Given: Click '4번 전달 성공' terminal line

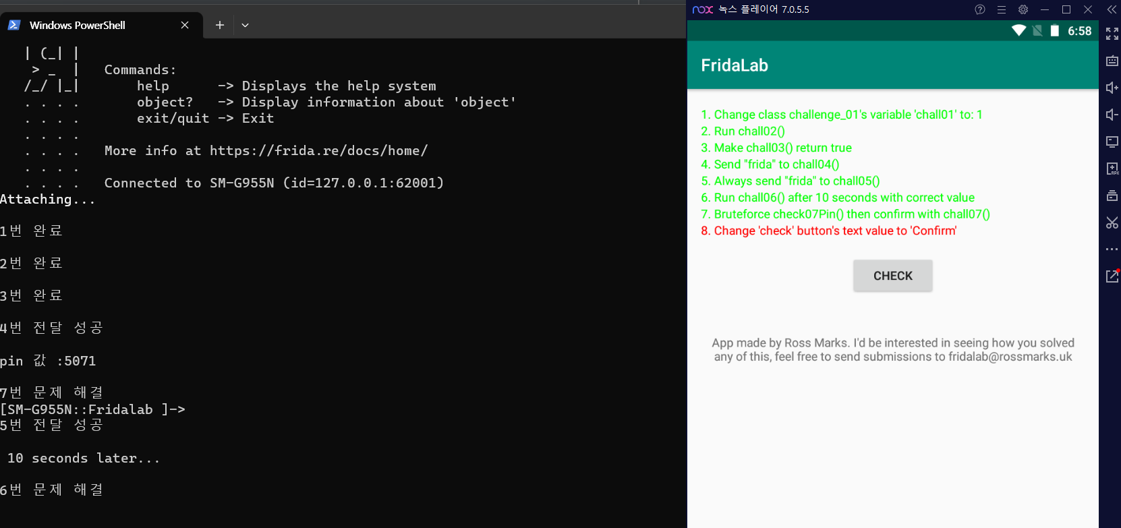Looking at the screenshot, I should tap(51, 328).
